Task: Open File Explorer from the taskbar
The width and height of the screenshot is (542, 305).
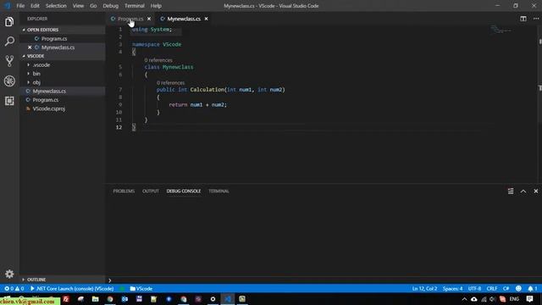Action: click(96, 299)
